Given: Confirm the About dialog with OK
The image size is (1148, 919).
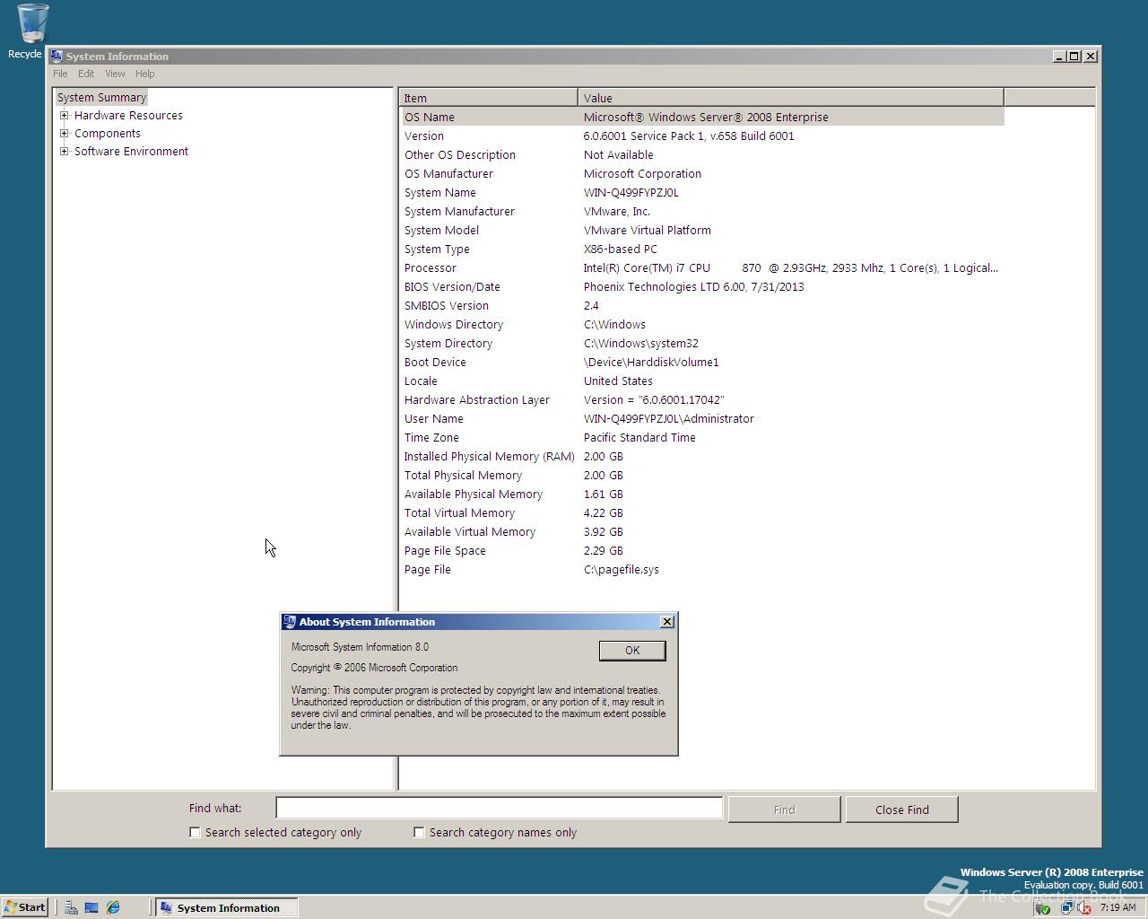Looking at the screenshot, I should 632,651.
